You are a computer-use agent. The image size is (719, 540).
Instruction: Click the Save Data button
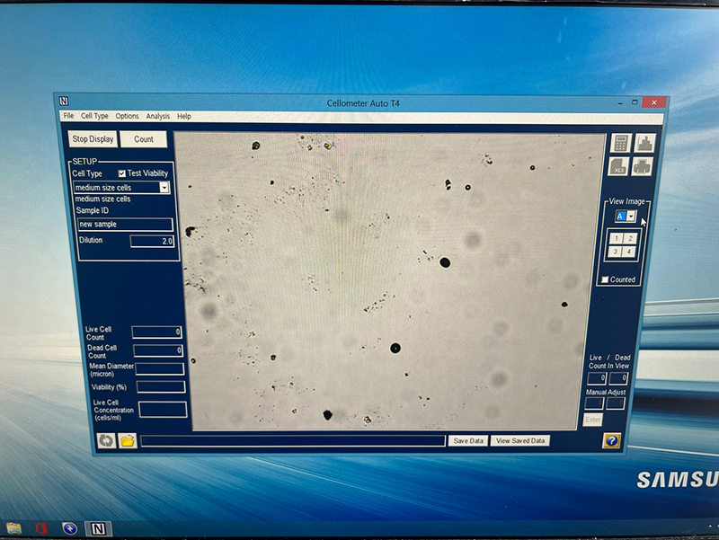(468, 441)
